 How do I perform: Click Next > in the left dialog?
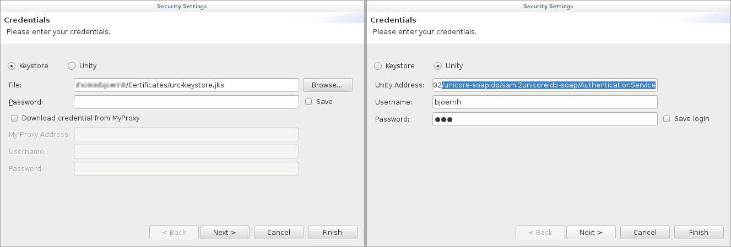[x=225, y=233]
